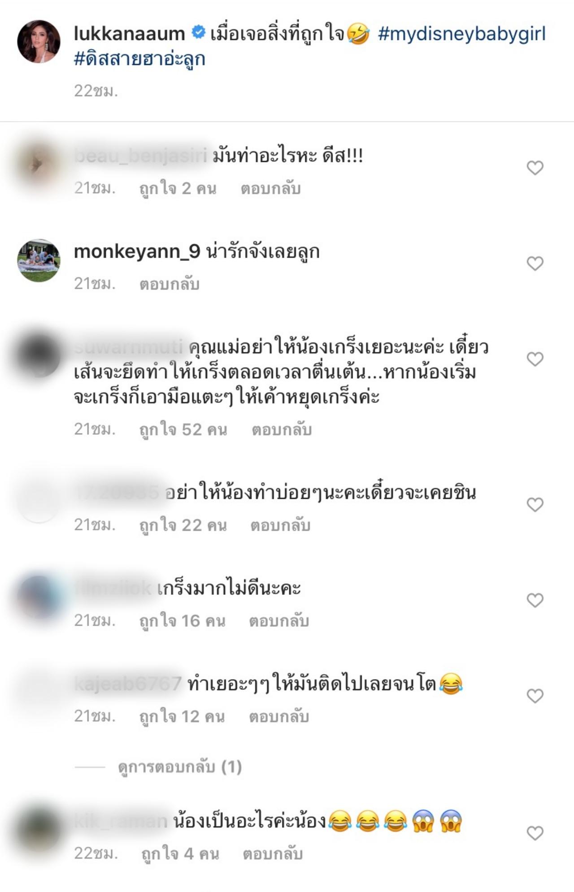Image resolution: width=574 pixels, height=892 pixels.
Task: Like the comment 'มันท่าอะไรหะ ดีส!!!'
Action: [x=535, y=168]
